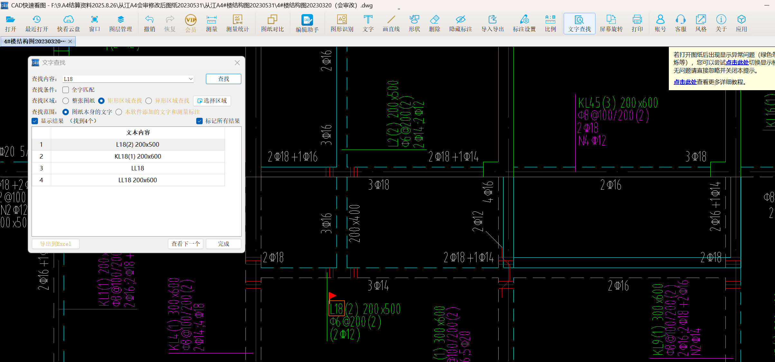
Task: Click the 选择区域 select region button
Action: [x=212, y=101]
